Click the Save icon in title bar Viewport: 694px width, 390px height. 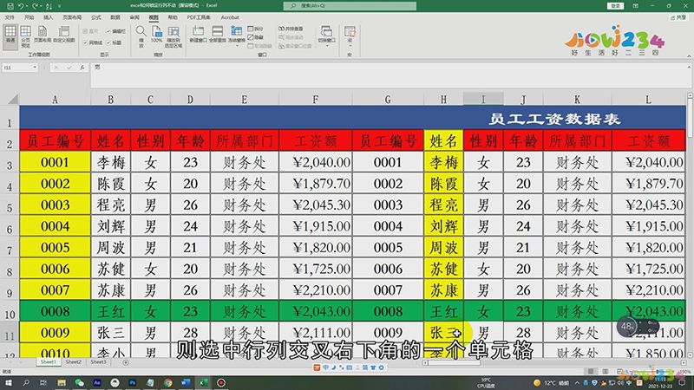point(10,6)
